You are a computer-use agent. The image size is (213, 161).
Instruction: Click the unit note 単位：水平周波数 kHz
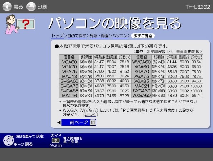coord(168,52)
